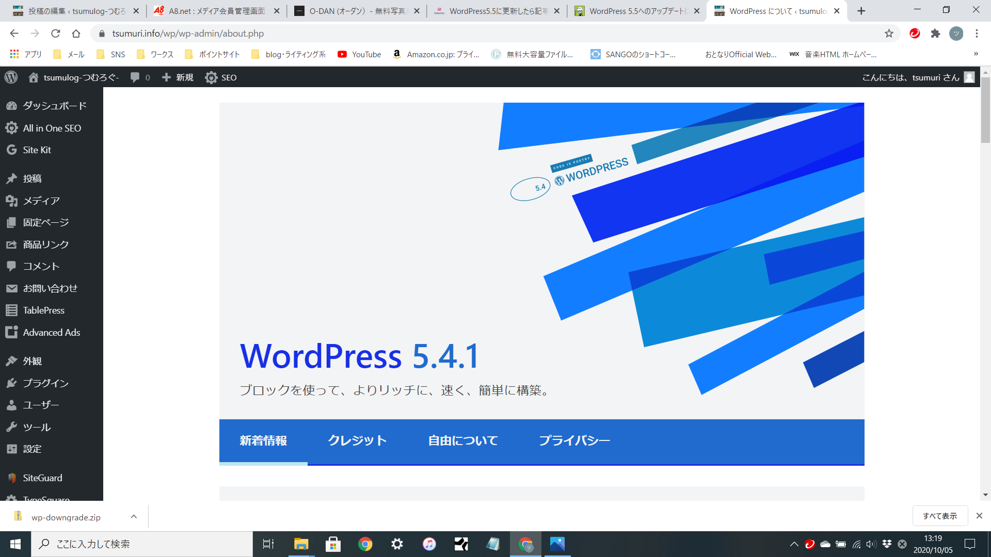
Task: Open 固定ページ menu in sidebar
Action: [x=52, y=222]
